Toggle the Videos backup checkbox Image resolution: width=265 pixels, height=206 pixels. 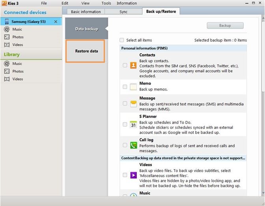click(x=125, y=175)
